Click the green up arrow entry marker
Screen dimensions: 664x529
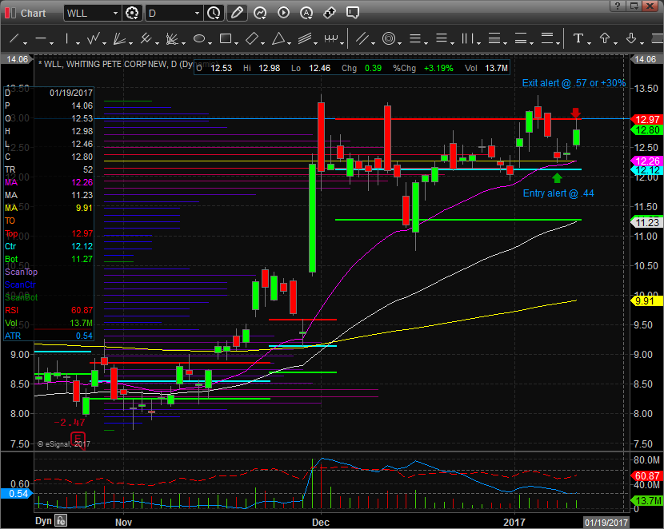pos(558,177)
